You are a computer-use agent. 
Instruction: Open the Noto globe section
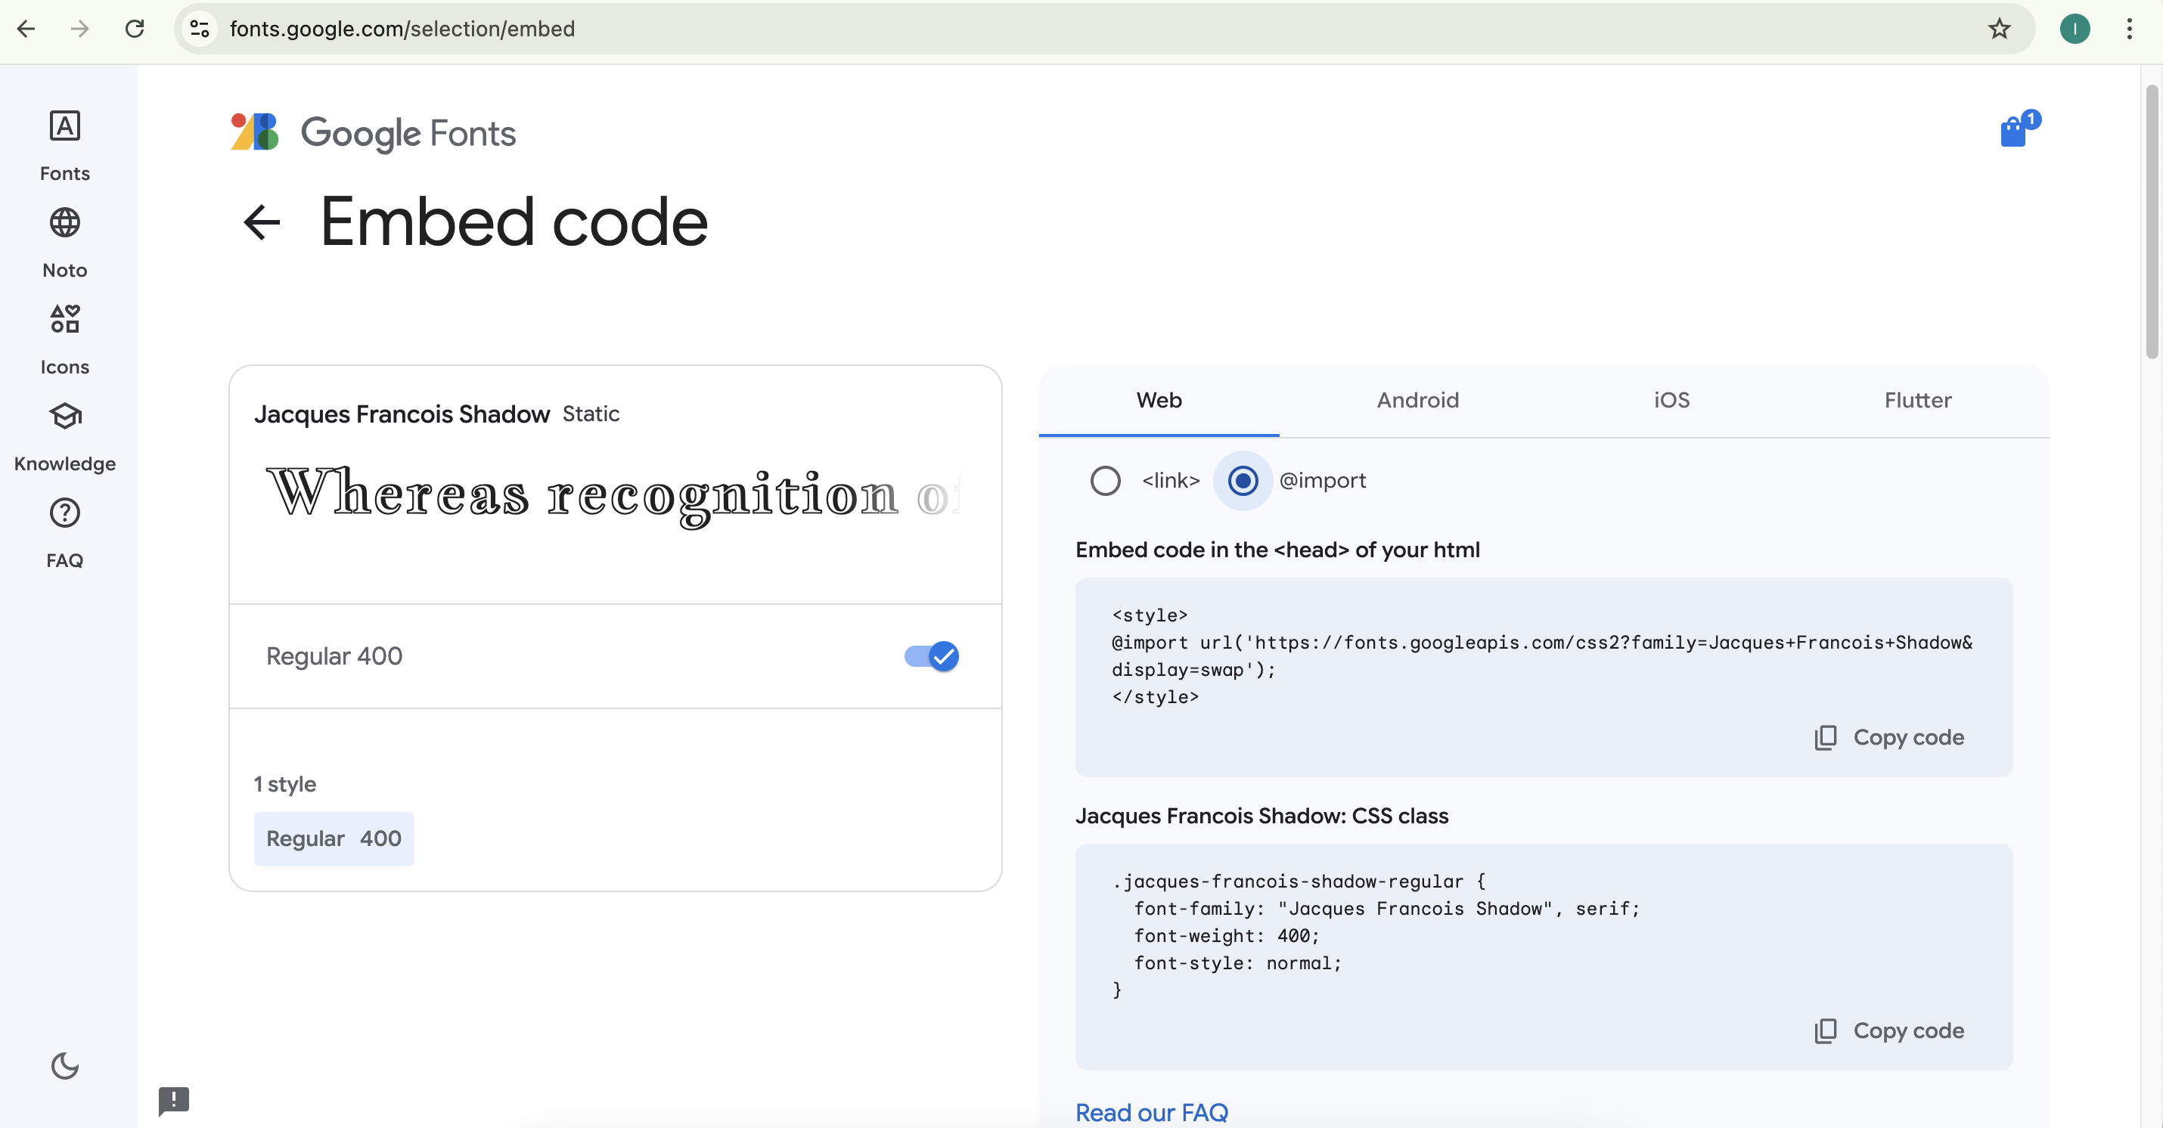click(x=64, y=243)
